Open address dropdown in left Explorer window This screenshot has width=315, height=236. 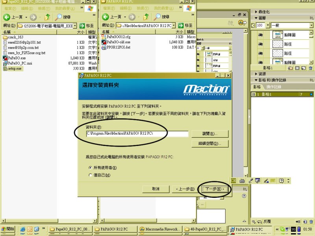tap(75, 26)
